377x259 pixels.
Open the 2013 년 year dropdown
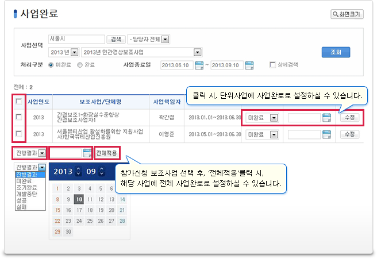pyautogui.click(x=64, y=52)
